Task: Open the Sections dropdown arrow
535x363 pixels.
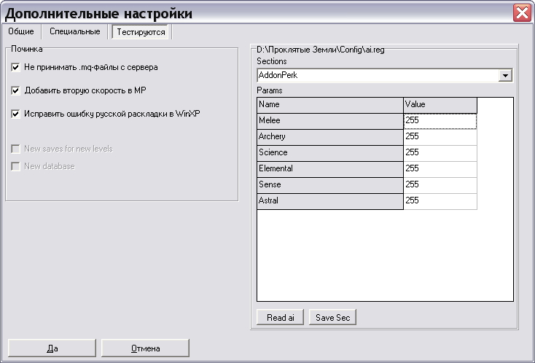Action: 505,75
